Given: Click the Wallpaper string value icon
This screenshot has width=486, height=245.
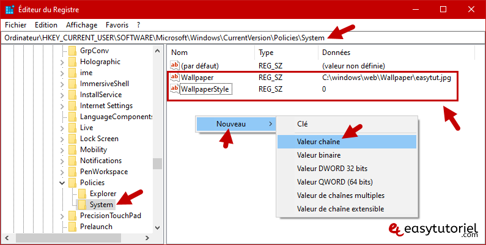Looking at the screenshot, I should (x=174, y=77).
